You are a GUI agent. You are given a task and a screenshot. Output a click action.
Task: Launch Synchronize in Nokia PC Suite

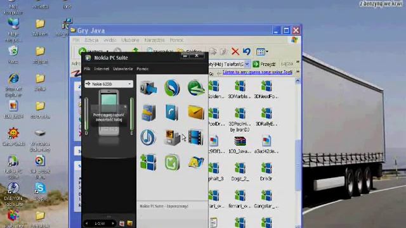(x=172, y=87)
